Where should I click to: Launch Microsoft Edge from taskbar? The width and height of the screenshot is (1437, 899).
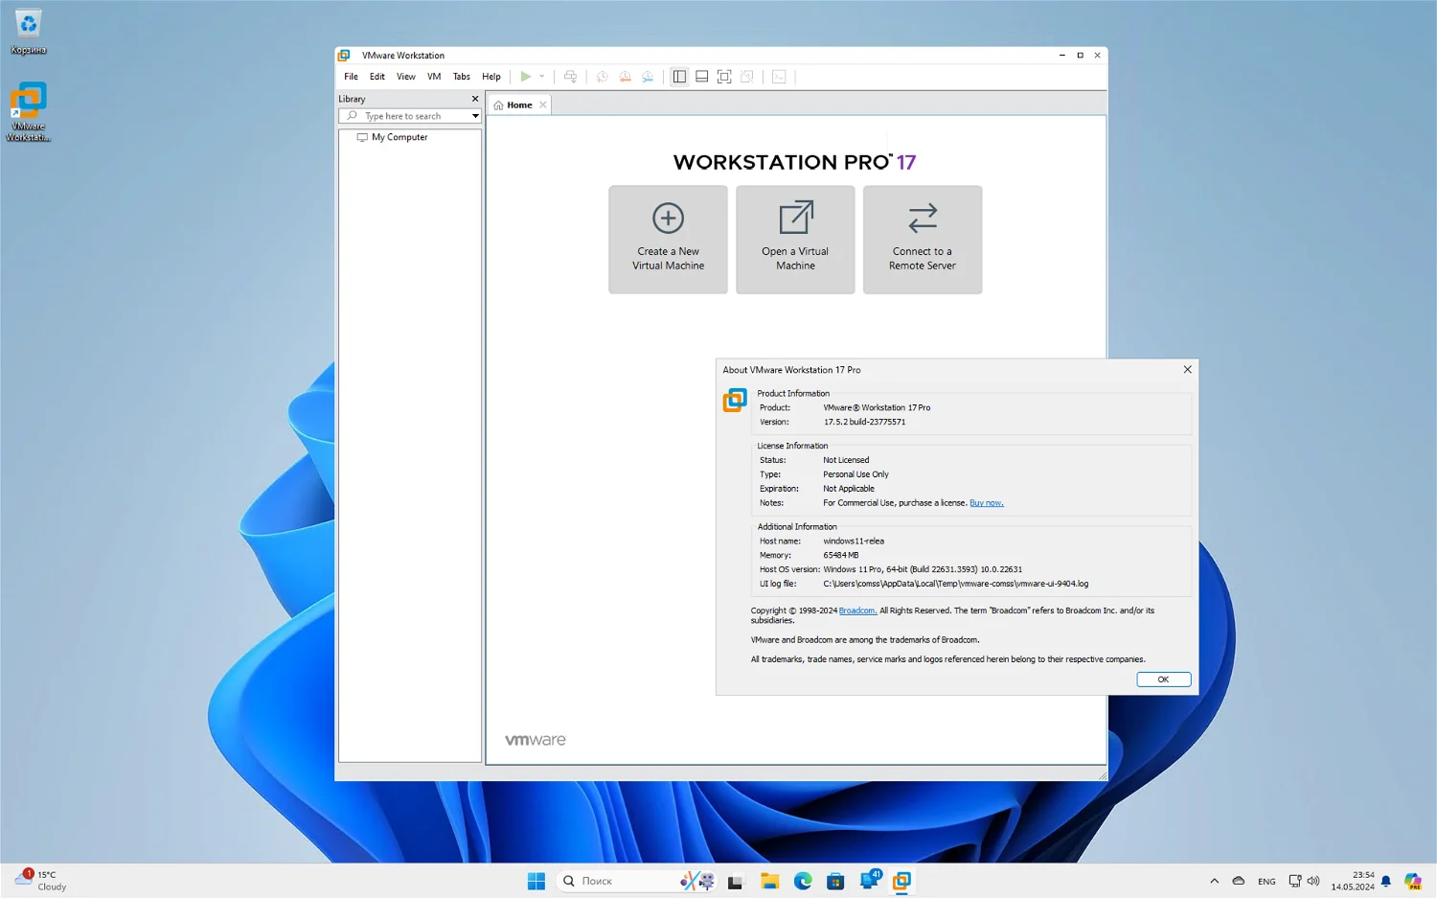pos(803,881)
